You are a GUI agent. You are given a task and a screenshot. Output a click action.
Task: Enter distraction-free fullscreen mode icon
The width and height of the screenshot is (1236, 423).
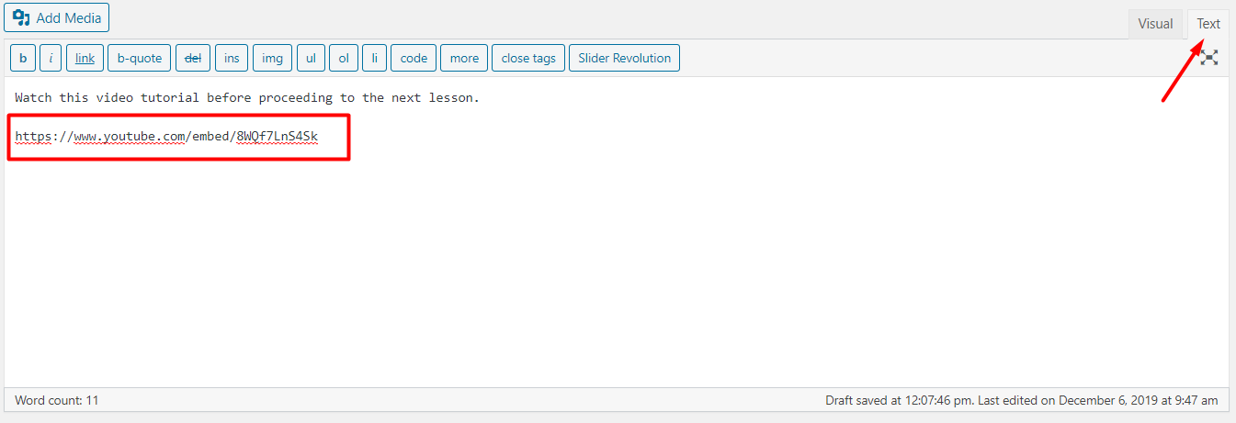pos(1209,58)
